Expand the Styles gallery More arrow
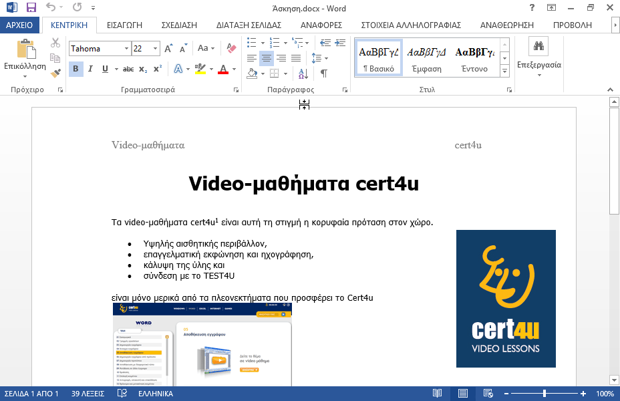Image resolution: width=620 pixels, height=401 pixels. pos(504,71)
